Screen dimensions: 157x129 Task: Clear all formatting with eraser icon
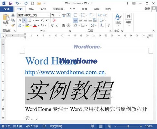[54, 20]
